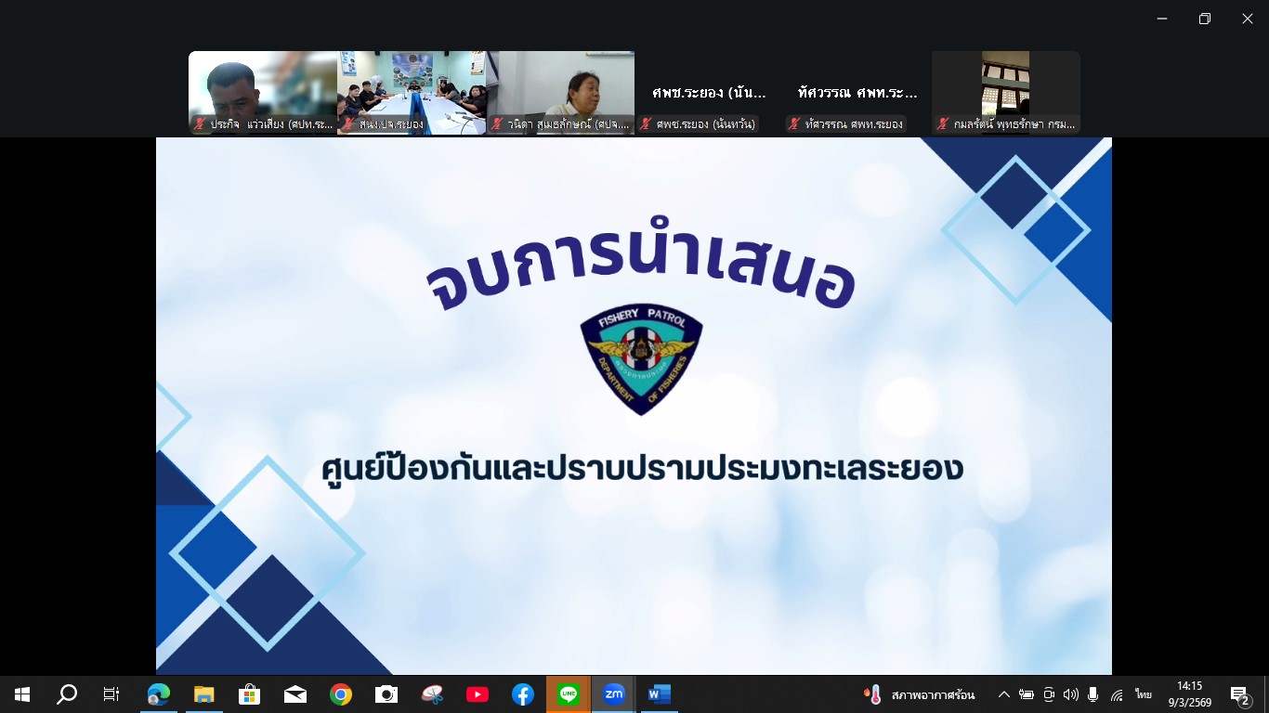This screenshot has width=1269, height=713.
Task: Open the Snipping Tool taskbar icon
Action: tap(432, 694)
